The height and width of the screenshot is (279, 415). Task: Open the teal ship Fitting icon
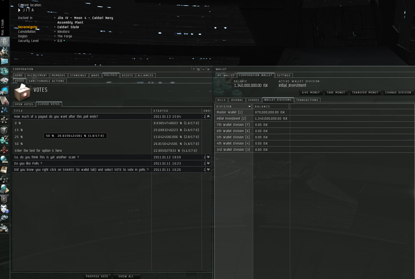(x=5, y=71)
